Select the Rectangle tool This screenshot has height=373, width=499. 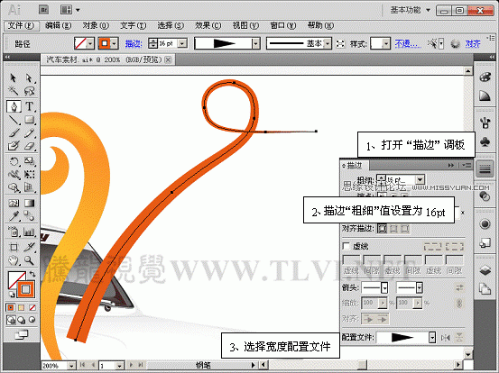click(x=29, y=120)
